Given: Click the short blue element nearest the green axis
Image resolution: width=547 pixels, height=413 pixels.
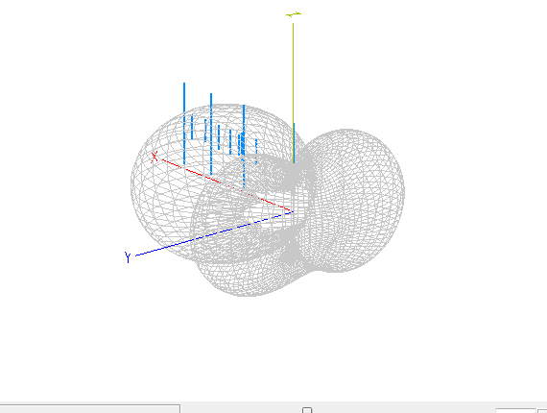Looking at the screenshot, I should pyautogui.click(x=256, y=151).
